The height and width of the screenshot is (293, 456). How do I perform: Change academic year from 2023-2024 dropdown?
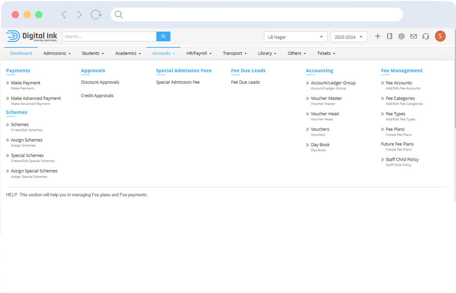pyautogui.click(x=348, y=36)
